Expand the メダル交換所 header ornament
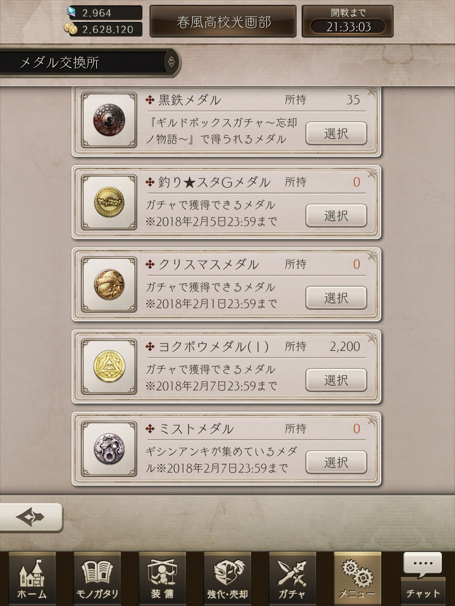 click(171, 62)
